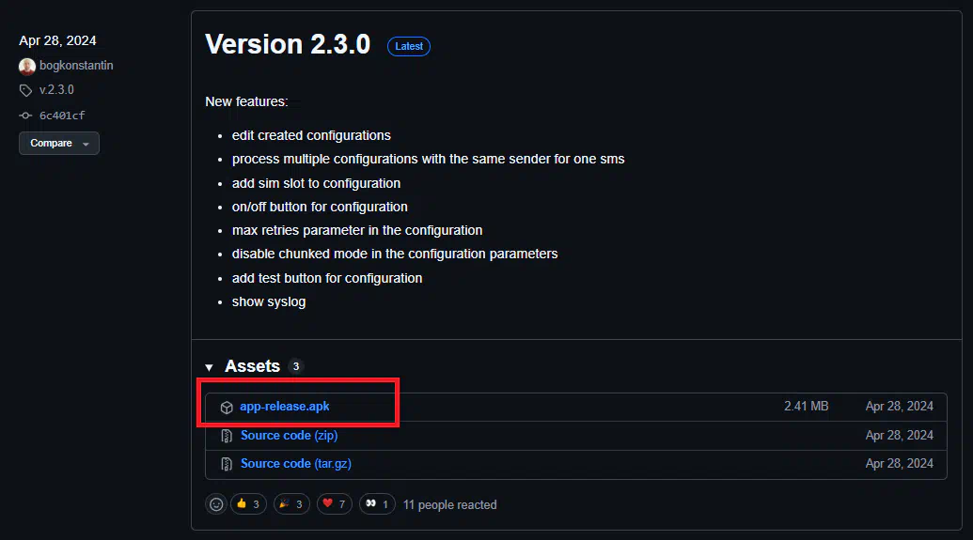Click the 2.41 MB file size
The width and height of the screenshot is (973, 540).
(x=806, y=406)
